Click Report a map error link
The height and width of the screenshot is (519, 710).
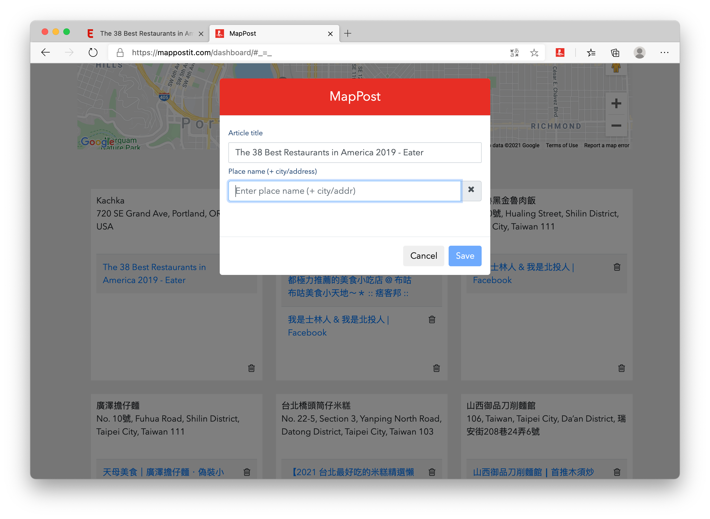tap(606, 146)
